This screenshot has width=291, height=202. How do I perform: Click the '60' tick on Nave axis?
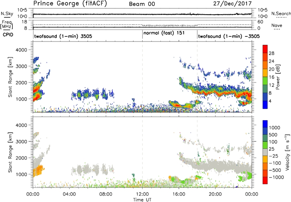point(260,22)
